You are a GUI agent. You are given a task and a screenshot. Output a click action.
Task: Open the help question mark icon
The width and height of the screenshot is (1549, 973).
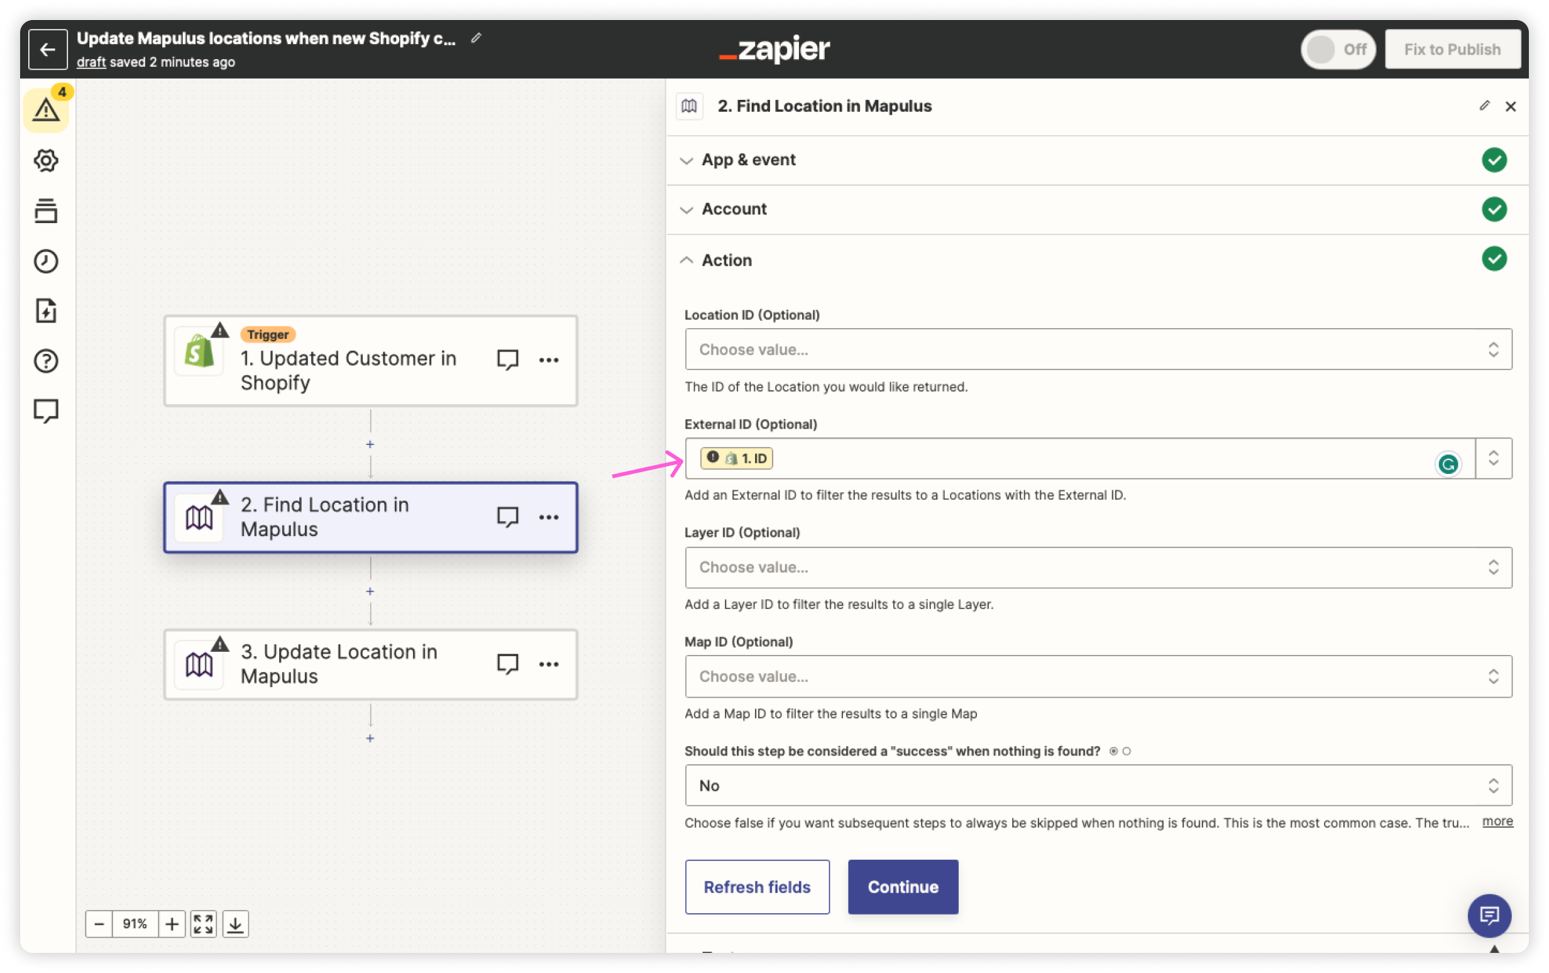(46, 361)
